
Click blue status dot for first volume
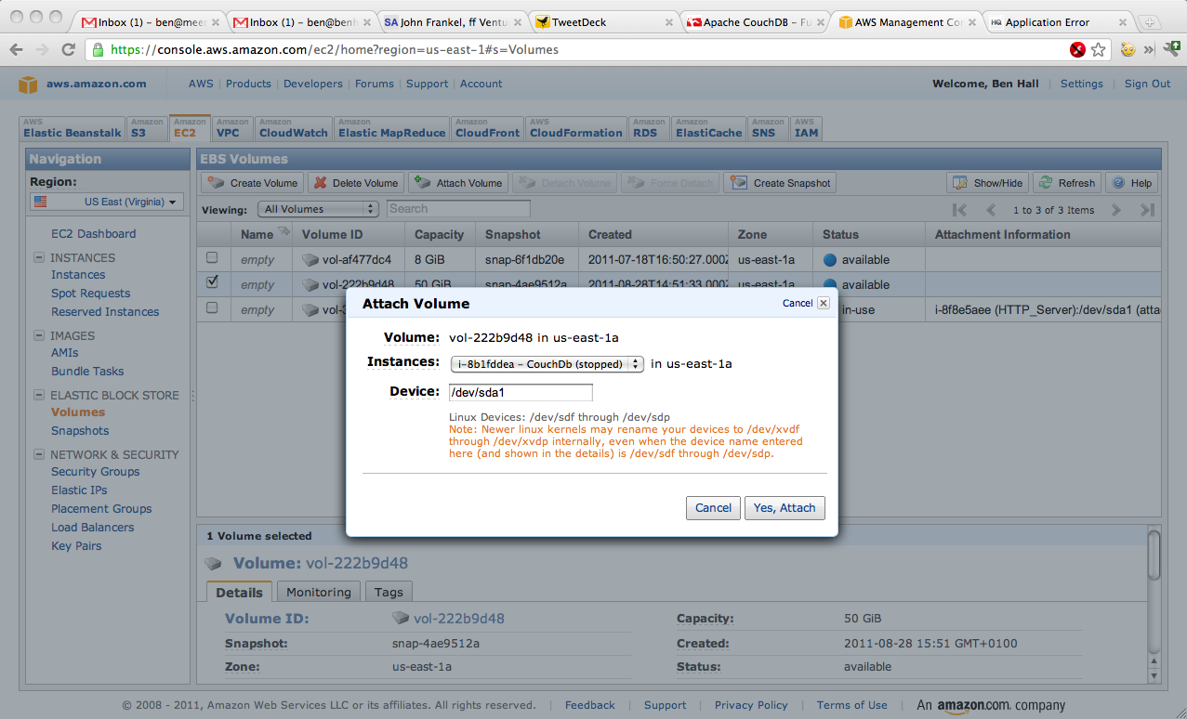[x=830, y=260]
